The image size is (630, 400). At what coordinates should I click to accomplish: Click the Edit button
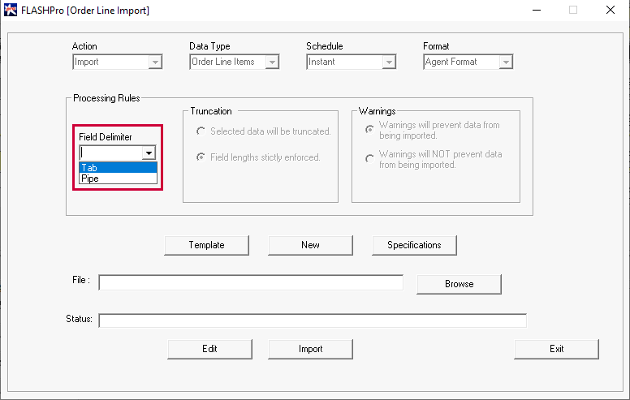coord(209,349)
